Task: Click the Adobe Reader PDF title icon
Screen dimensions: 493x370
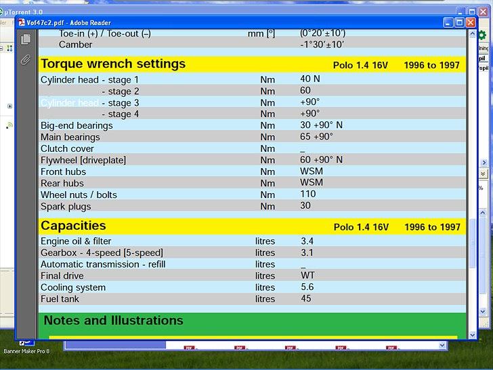Action: tap(22, 22)
